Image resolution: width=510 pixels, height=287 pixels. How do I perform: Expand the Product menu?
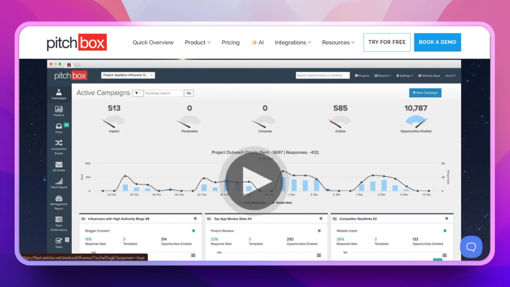point(197,42)
